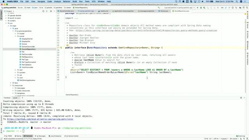
Task: Open the Event Log from status bar
Action: tap(240, 136)
